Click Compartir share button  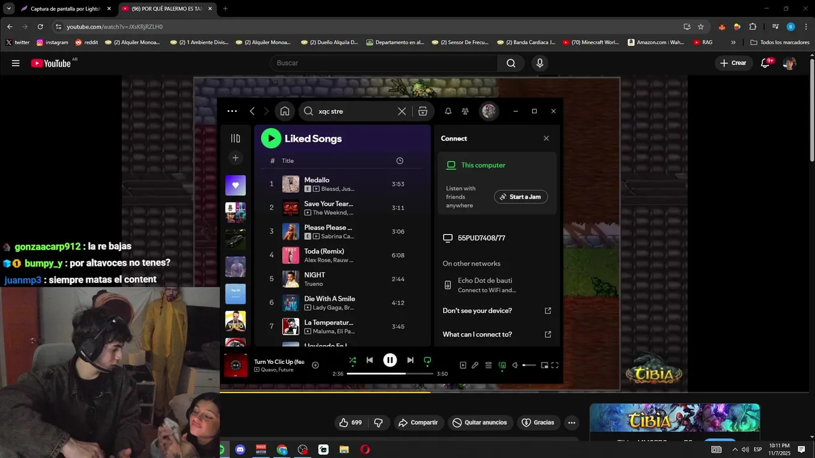(418, 422)
